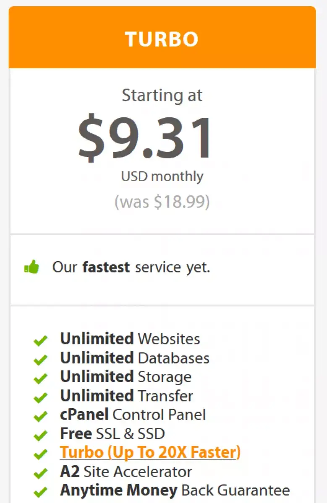Click the 'USD monthly' billing label
The height and width of the screenshot is (503, 327).
click(162, 176)
